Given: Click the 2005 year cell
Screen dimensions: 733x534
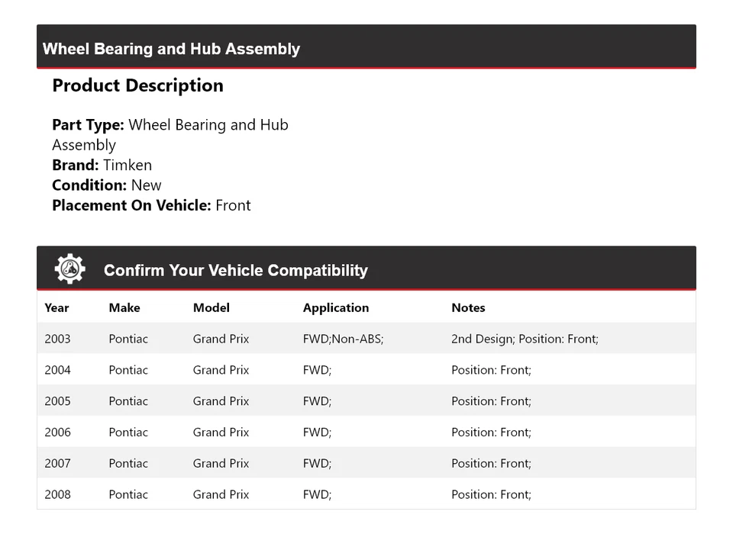Looking at the screenshot, I should pyautogui.click(x=57, y=401).
